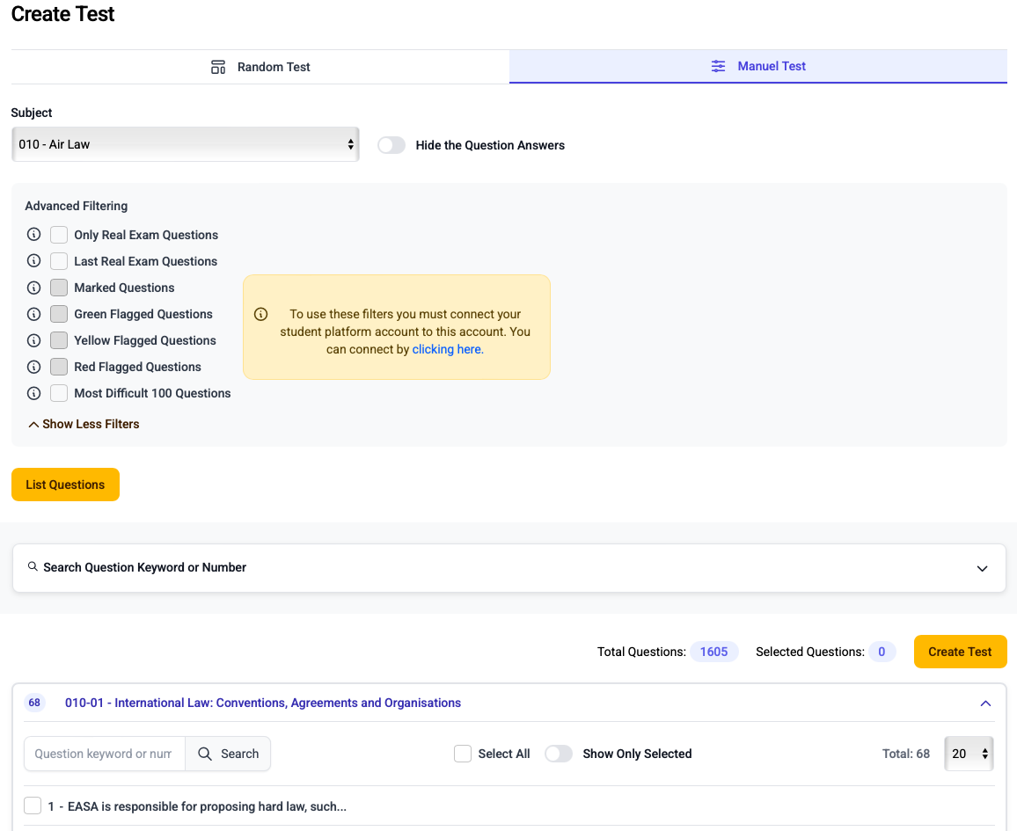
Task: Click the Create Test button
Action: 960,652
